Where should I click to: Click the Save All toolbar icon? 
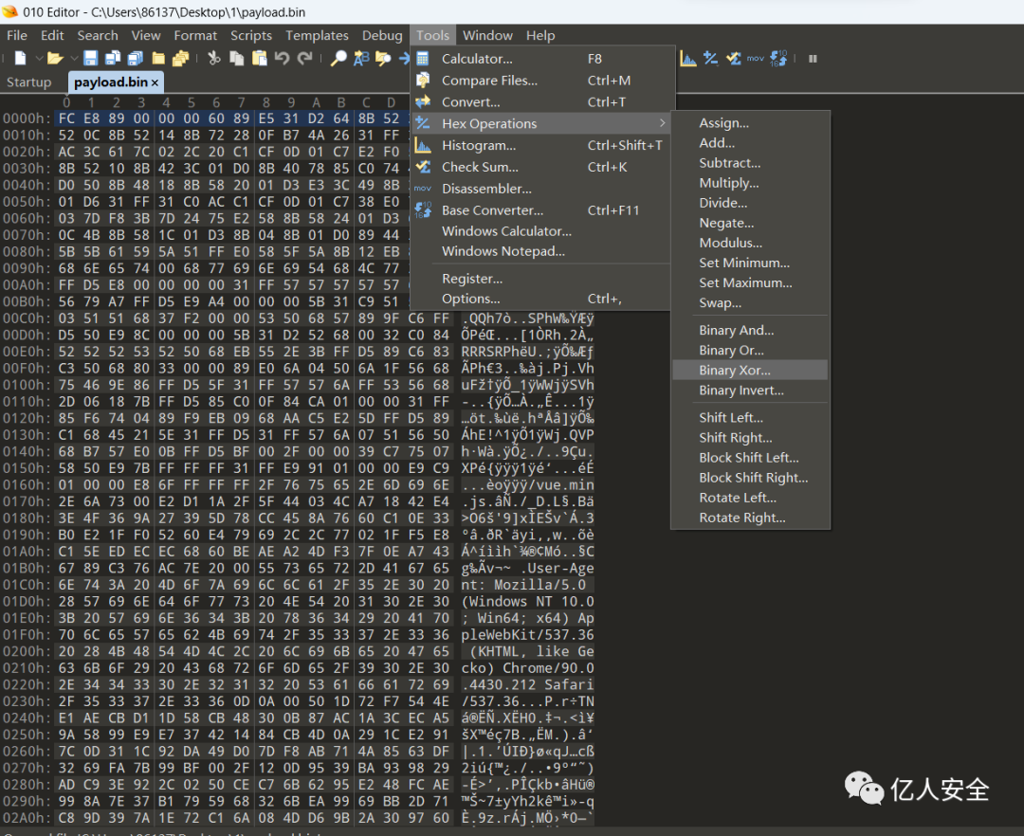(136, 59)
